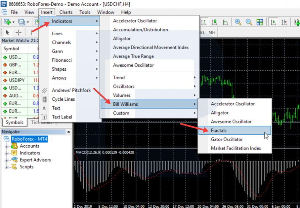
Task: Expand the Lines submenu
Action: pyautogui.click(x=70, y=33)
